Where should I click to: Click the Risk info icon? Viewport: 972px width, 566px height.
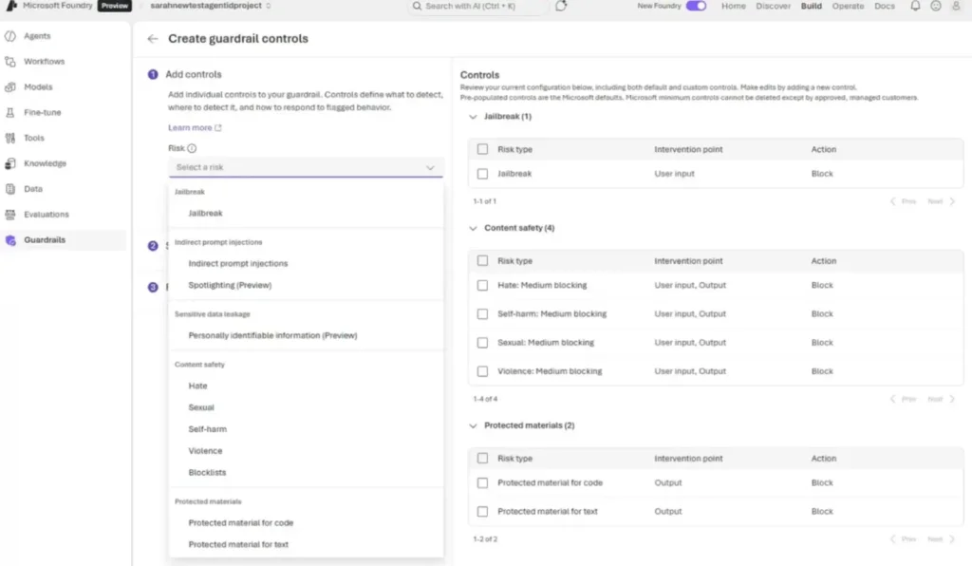click(x=192, y=148)
